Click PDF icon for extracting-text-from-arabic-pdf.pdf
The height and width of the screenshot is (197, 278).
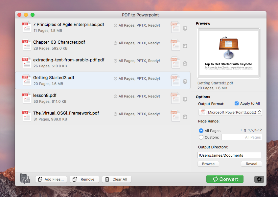[x=27, y=62]
